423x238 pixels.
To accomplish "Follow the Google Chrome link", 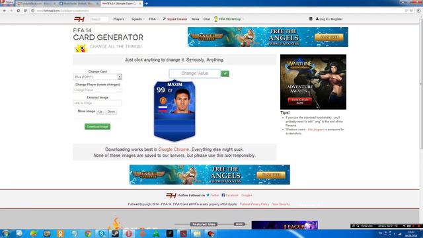I will 174,149.
